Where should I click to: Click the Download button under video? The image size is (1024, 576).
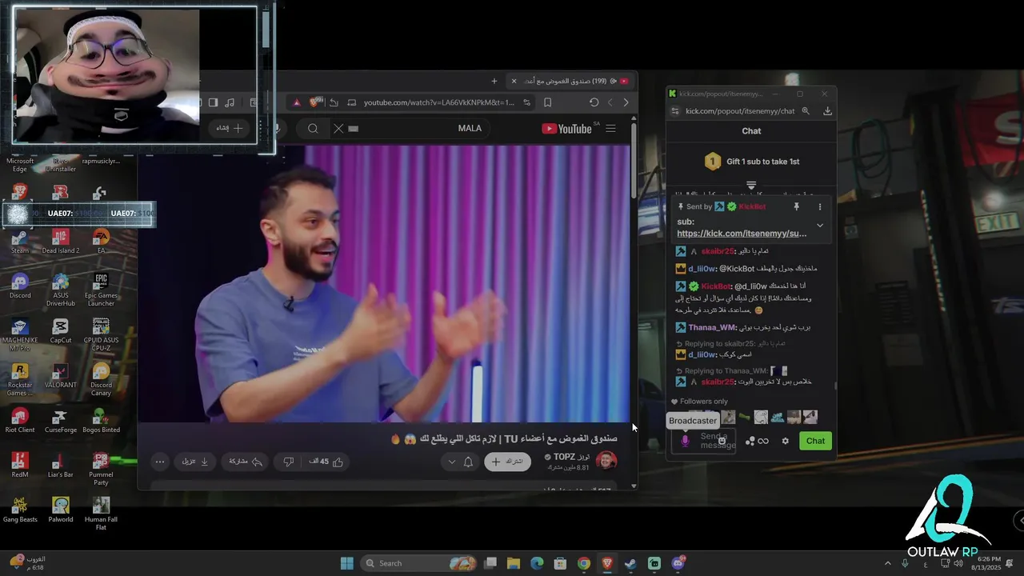click(x=195, y=462)
